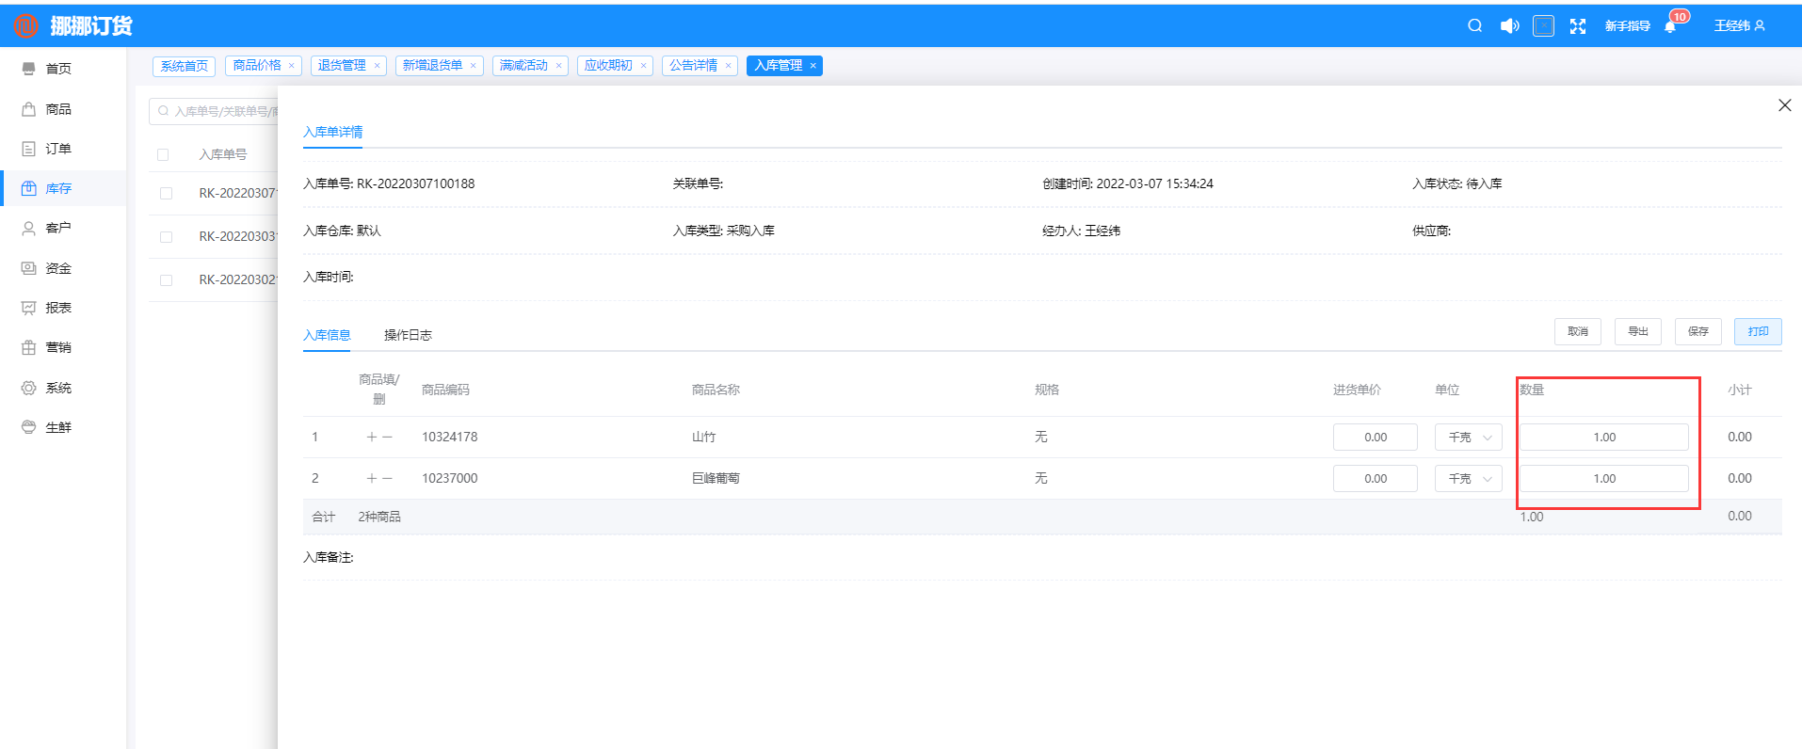1802x749 pixels.
Task: Click the plus icon for 山竹 row
Action: pos(372,438)
